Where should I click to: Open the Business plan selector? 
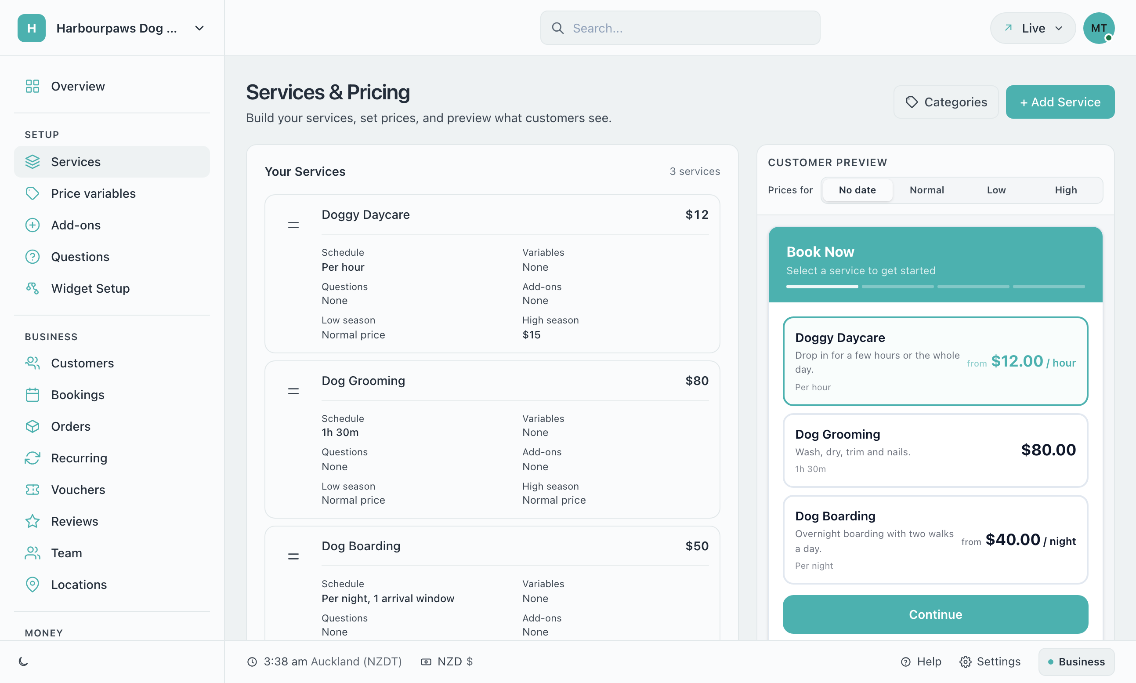pyautogui.click(x=1076, y=661)
